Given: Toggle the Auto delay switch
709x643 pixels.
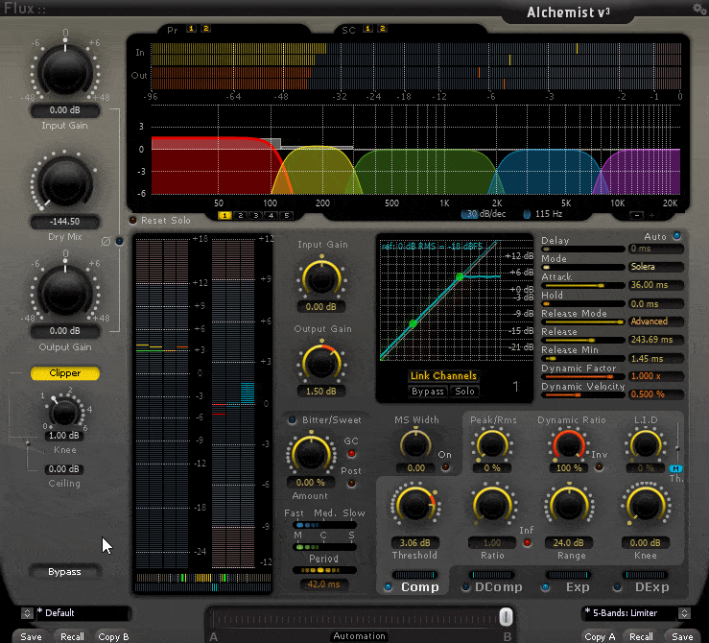Looking at the screenshot, I should pyautogui.click(x=677, y=236).
